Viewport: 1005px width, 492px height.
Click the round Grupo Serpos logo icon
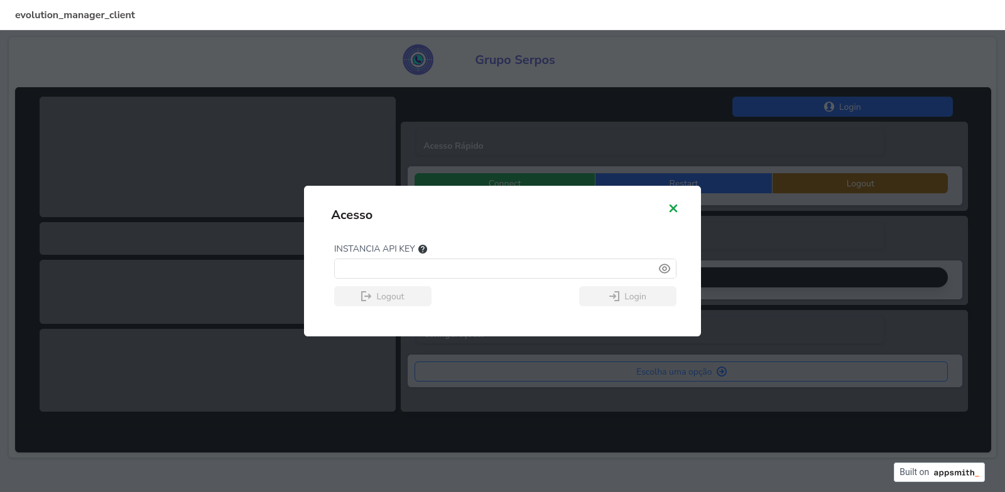418,60
